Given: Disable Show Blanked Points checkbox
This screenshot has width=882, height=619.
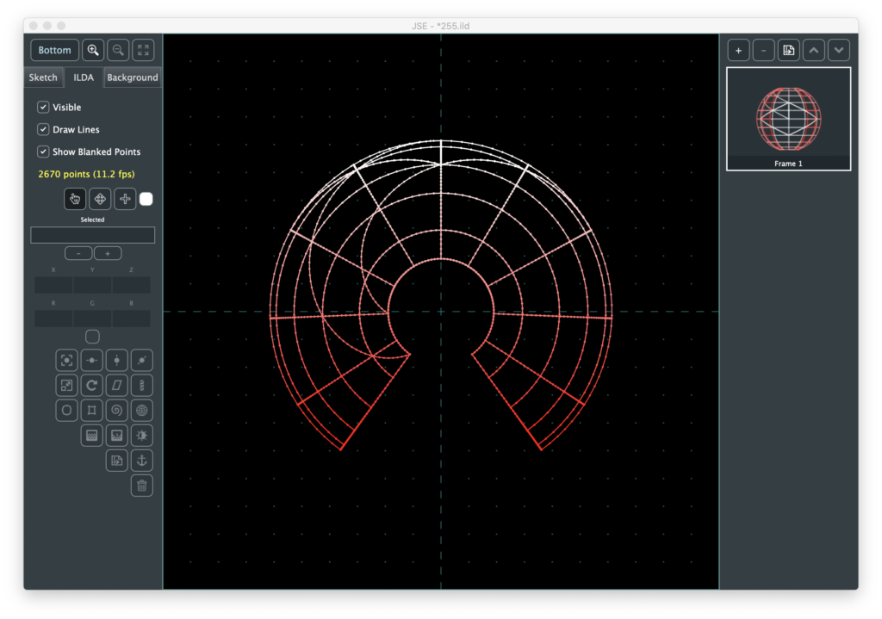Looking at the screenshot, I should click(43, 152).
